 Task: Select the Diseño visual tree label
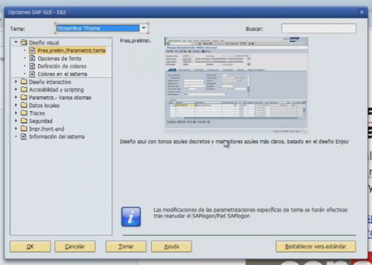pyautogui.click(x=44, y=43)
